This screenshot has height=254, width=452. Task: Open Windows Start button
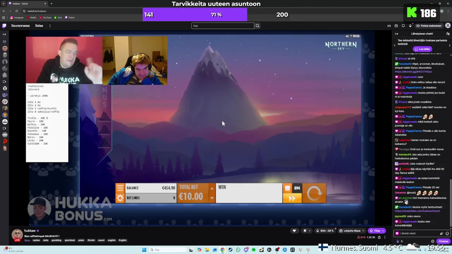click(x=144, y=250)
